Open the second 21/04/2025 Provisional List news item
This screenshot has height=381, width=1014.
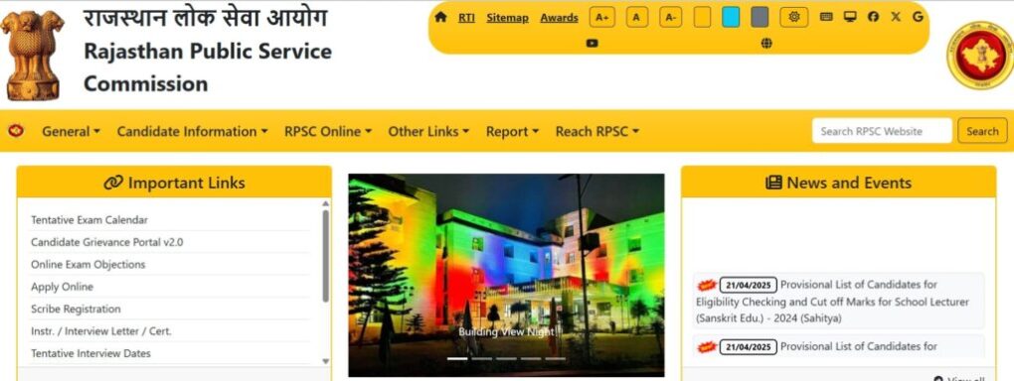[x=838, y=347]
